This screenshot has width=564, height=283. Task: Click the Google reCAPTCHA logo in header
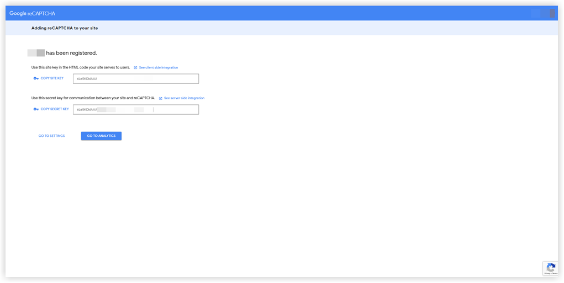pyautogui.click(x=33, y=14)
